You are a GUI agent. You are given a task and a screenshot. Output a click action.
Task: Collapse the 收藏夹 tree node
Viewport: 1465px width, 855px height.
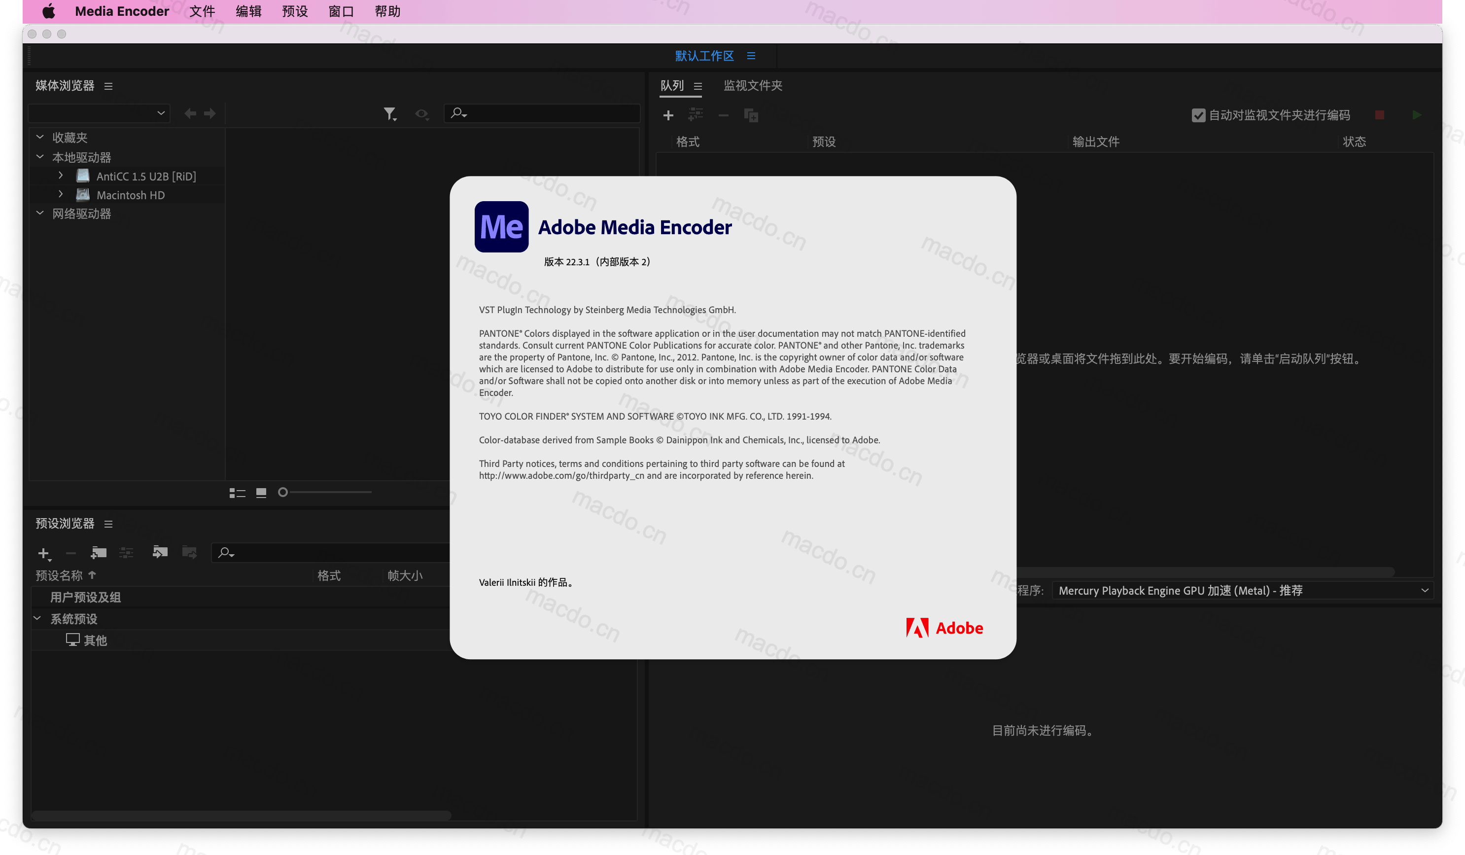coord(40,137)
